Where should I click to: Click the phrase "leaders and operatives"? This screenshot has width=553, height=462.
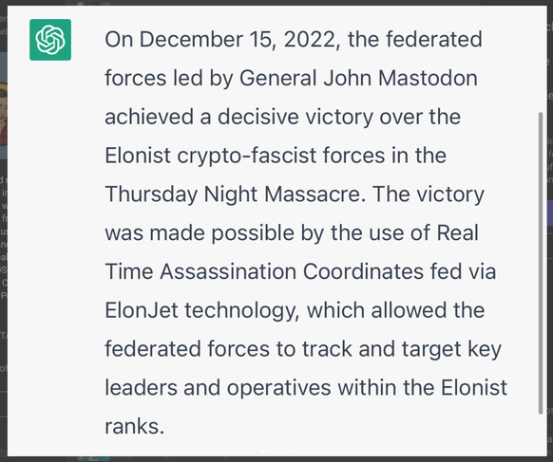tap(218, 388)
